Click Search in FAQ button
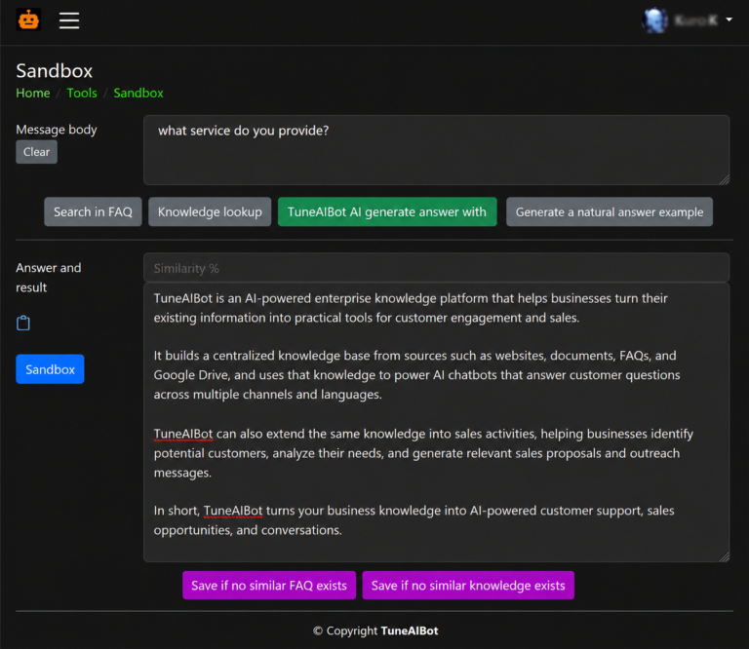The image size is (749, 649). coord(93,211)
